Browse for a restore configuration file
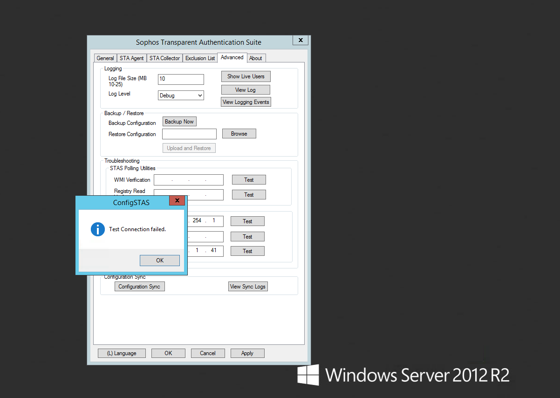Image resolution: width=560 pixels, height=398 pixels. [x=239, y=134]
